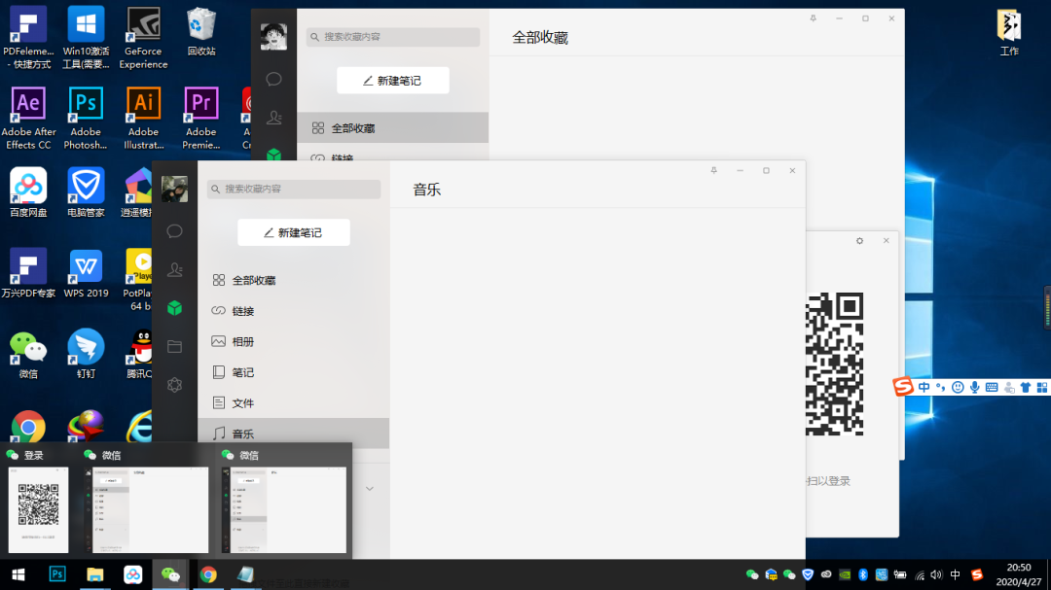Open files folder icon in front WeChat sidebar

[x=174, y=346]
